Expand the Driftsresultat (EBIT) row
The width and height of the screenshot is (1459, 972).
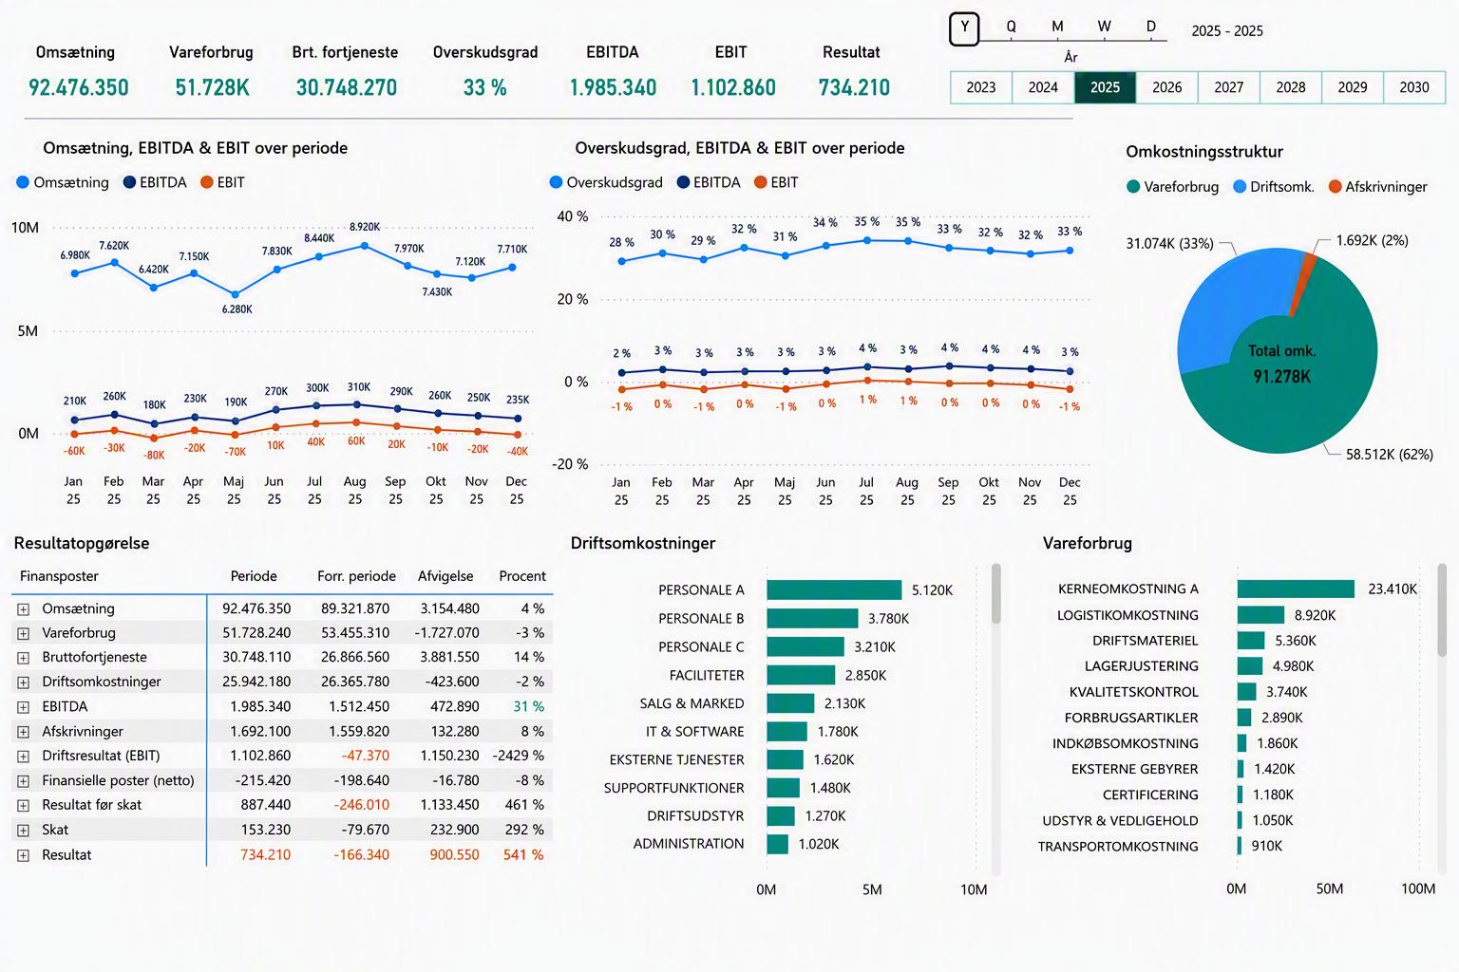pyautogui.click(x=23, y=757)
